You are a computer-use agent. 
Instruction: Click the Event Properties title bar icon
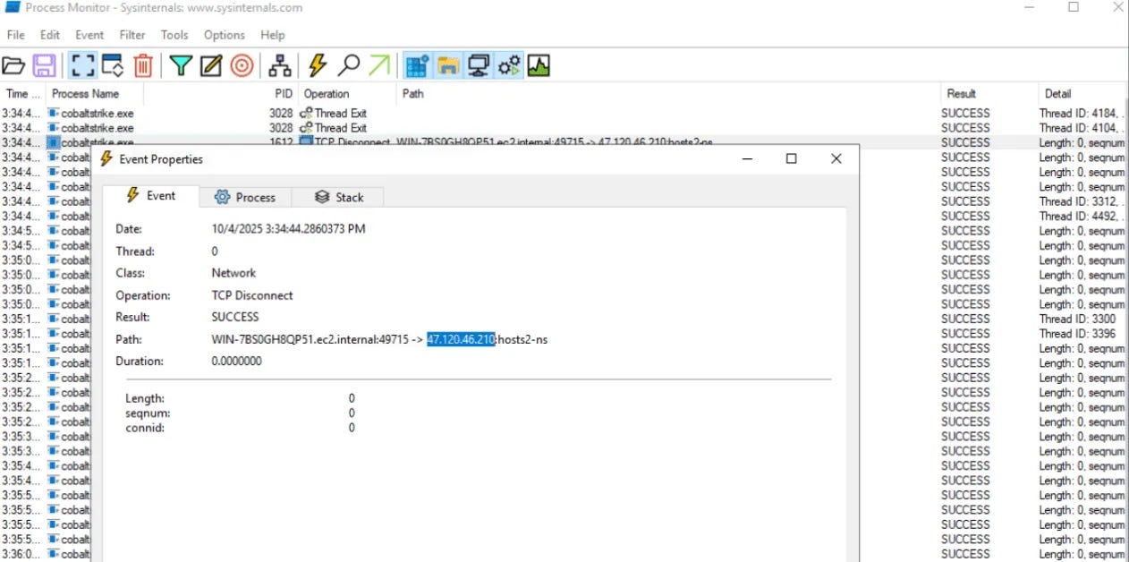tap(108, 159)
